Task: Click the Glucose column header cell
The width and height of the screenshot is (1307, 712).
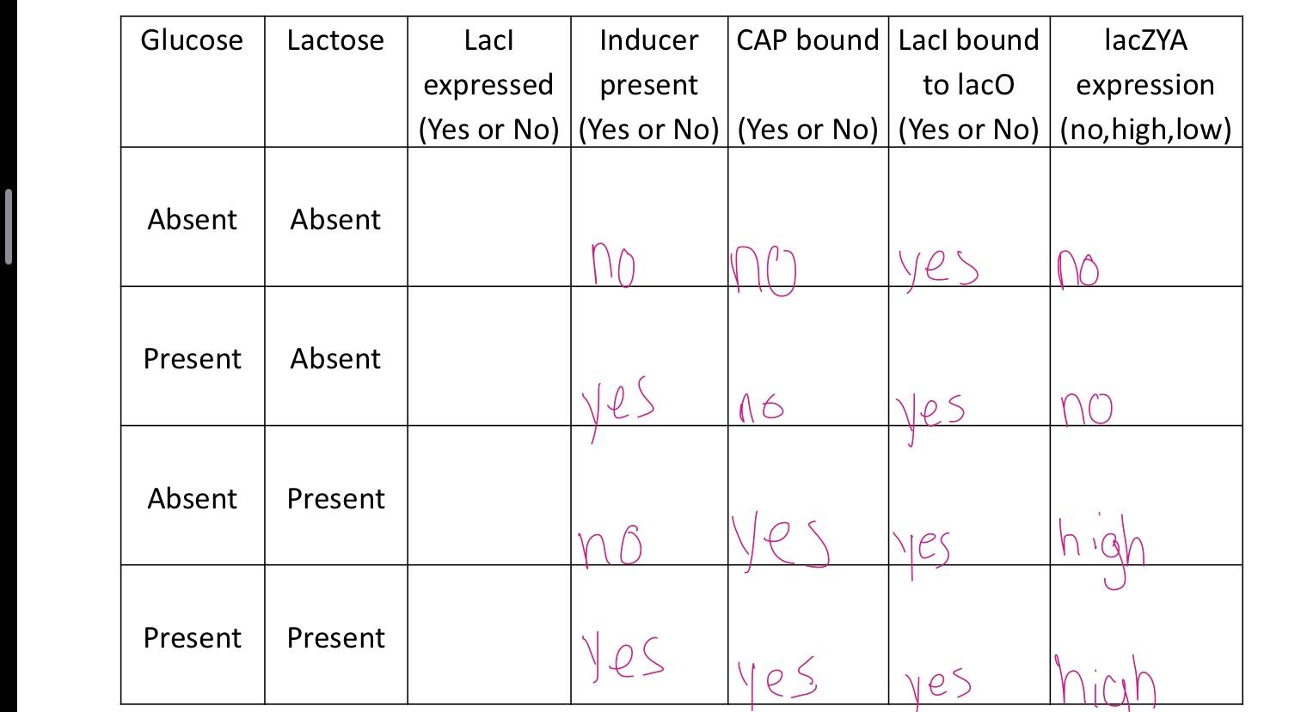Action: click(x=193, y=82)
